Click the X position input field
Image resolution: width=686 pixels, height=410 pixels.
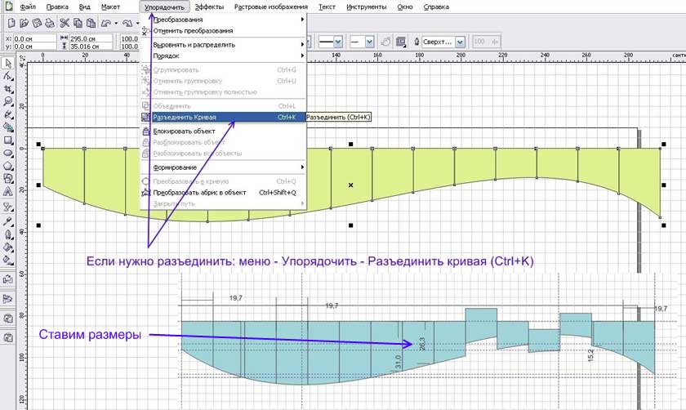coord(31,38)
